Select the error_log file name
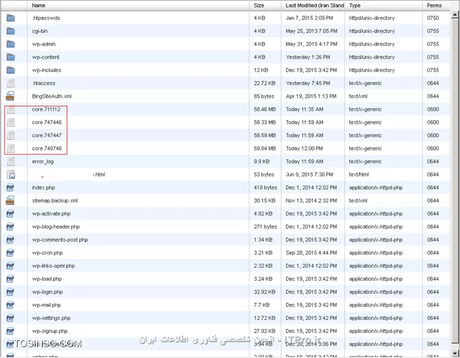Screen dimensions: 460x358 (x=43, y=161)
